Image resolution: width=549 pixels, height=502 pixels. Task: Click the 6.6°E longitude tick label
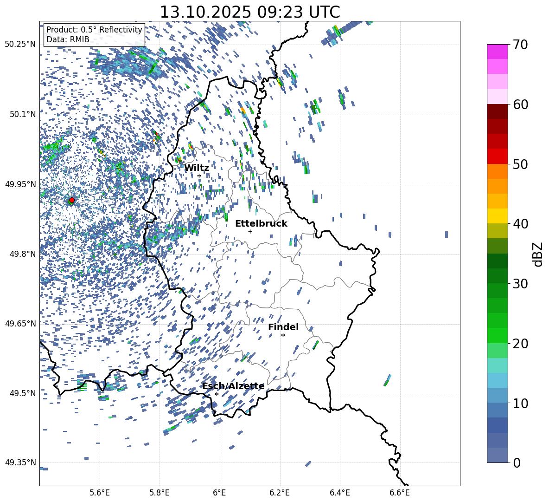coord(400,492)
